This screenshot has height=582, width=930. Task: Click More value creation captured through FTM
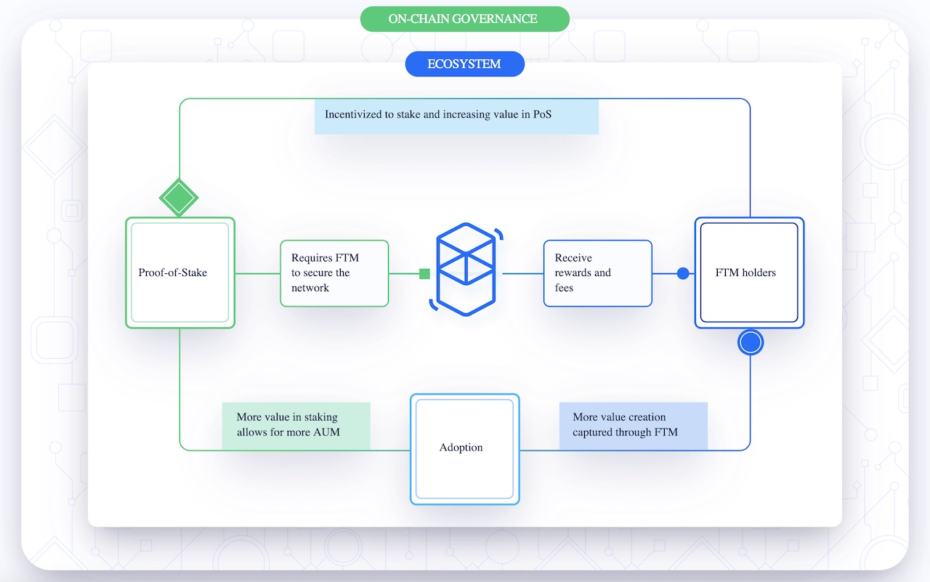point(634,426)
